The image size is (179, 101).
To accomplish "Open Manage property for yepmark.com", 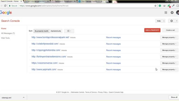I will pyautogui.click(x=169, y=70).
